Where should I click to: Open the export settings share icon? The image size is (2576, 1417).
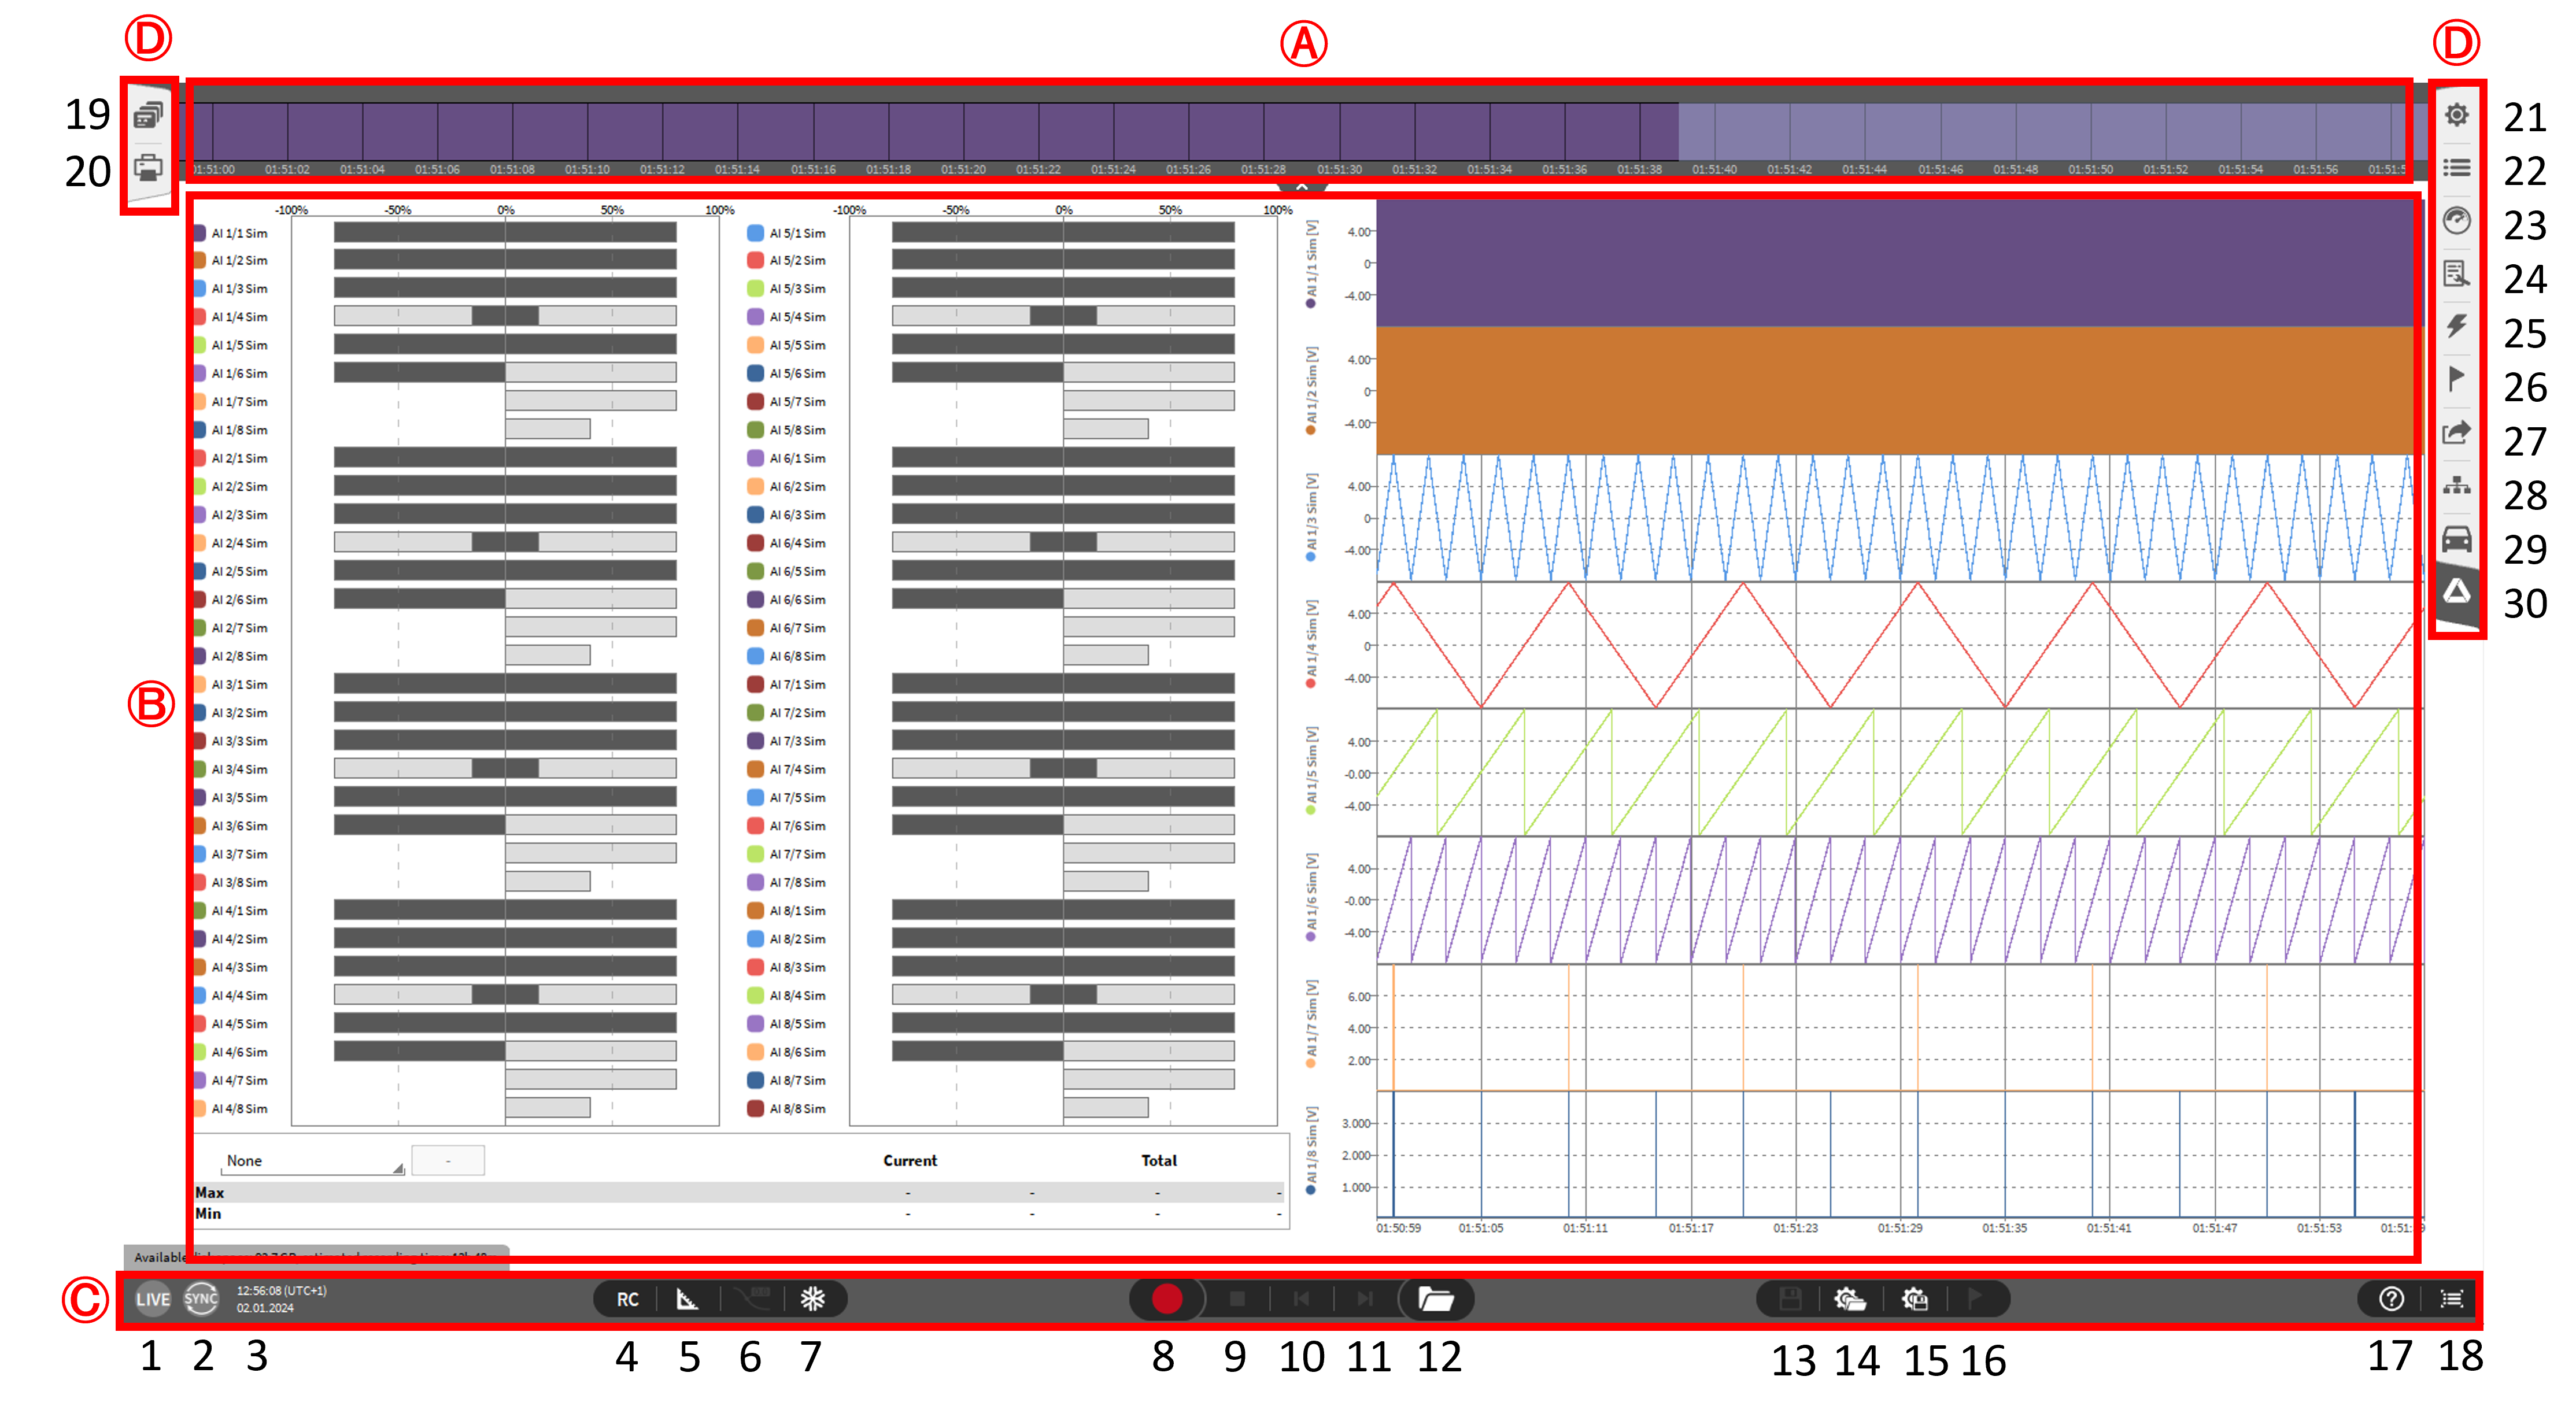2456,432
